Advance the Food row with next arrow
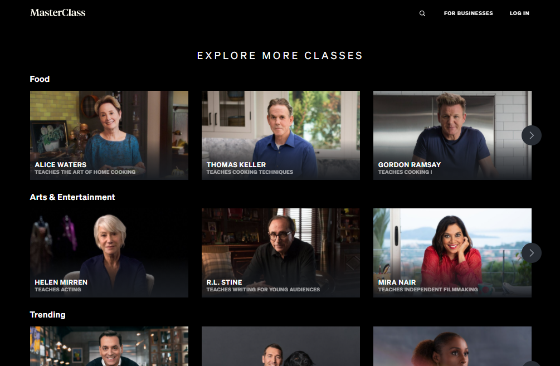The image size is (560, 366). (x=532, y=135)
